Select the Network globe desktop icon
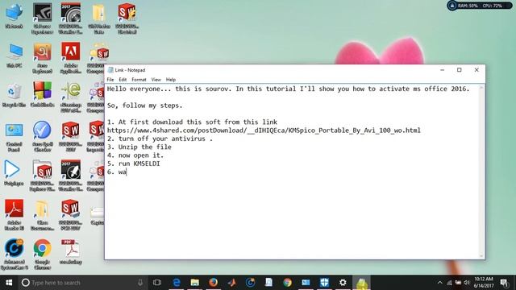This screenshot has height=290, width=516. pos(14,16)
